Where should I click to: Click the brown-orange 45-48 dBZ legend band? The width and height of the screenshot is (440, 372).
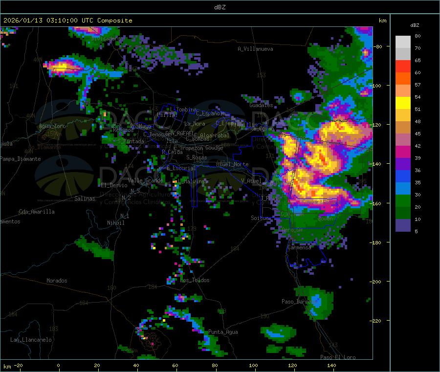[403, 128]
